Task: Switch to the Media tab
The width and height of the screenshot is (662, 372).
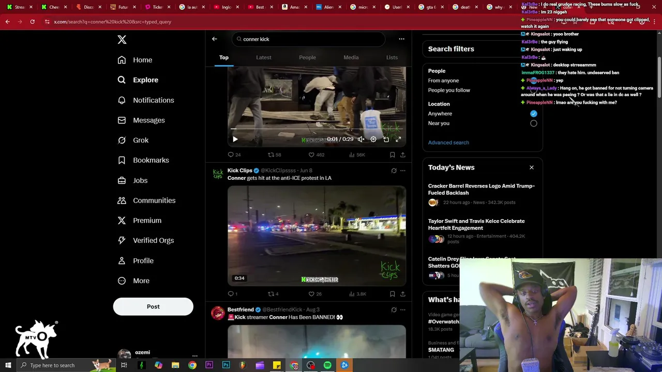Action: [351, 57]
